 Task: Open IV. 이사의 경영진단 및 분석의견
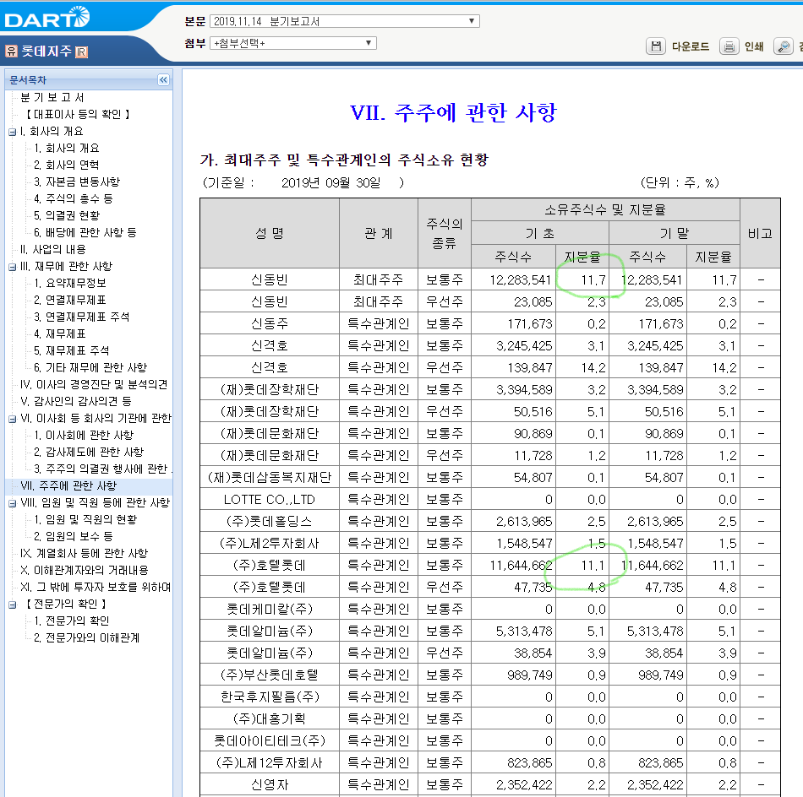click(94, 384)
